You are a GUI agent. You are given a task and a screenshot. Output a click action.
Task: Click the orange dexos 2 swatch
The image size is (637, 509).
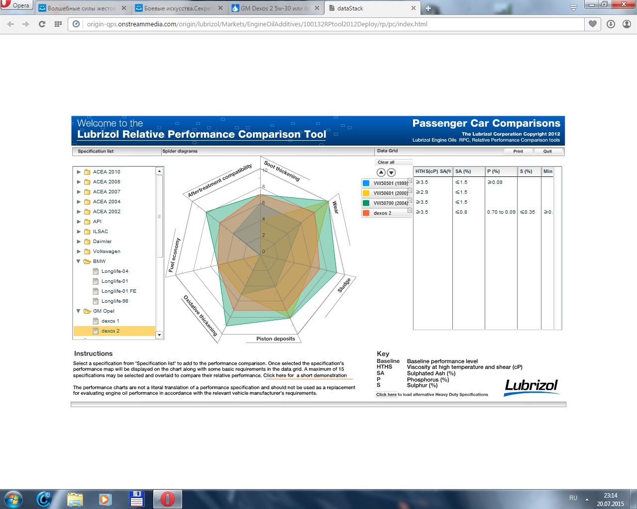point(366,213)
